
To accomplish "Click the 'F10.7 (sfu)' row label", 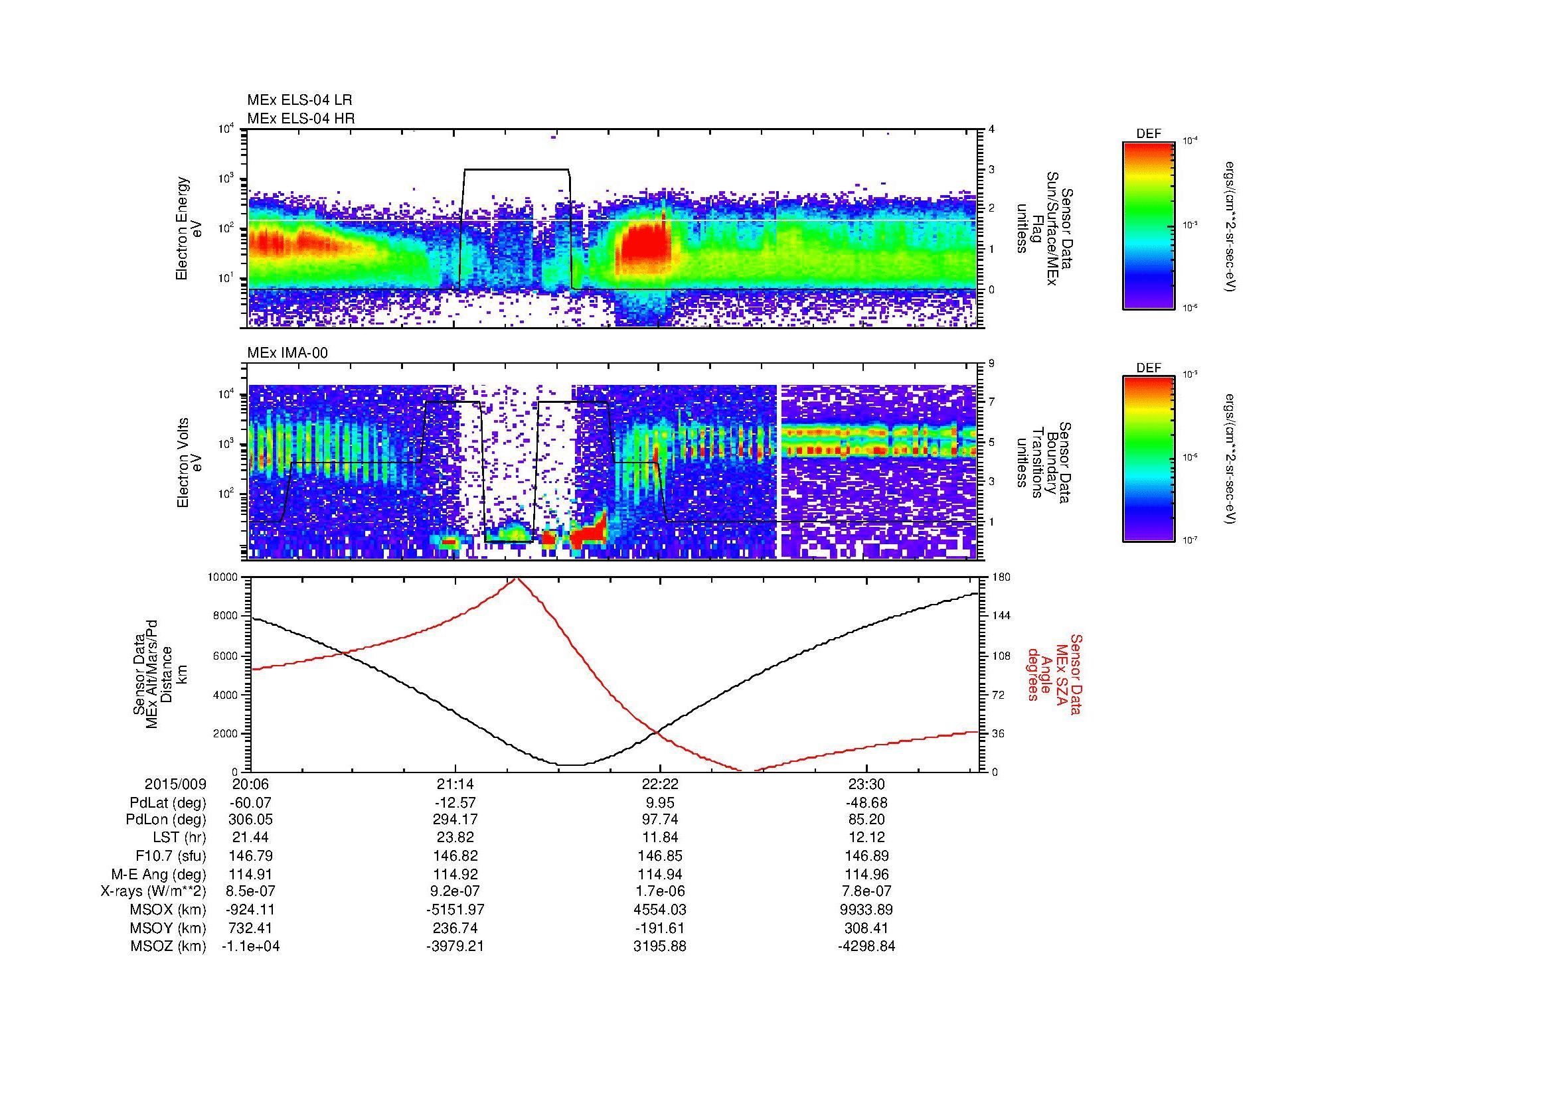I will tap(171, 856).
